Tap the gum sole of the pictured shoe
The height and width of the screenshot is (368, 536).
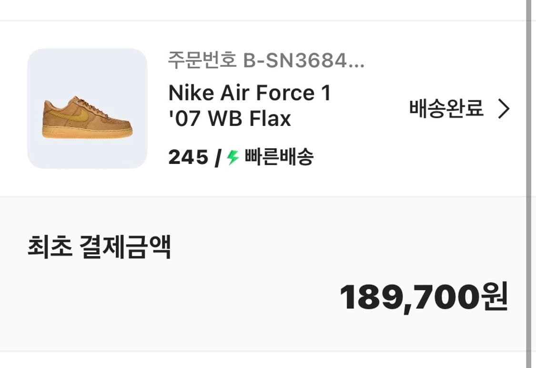88,133
